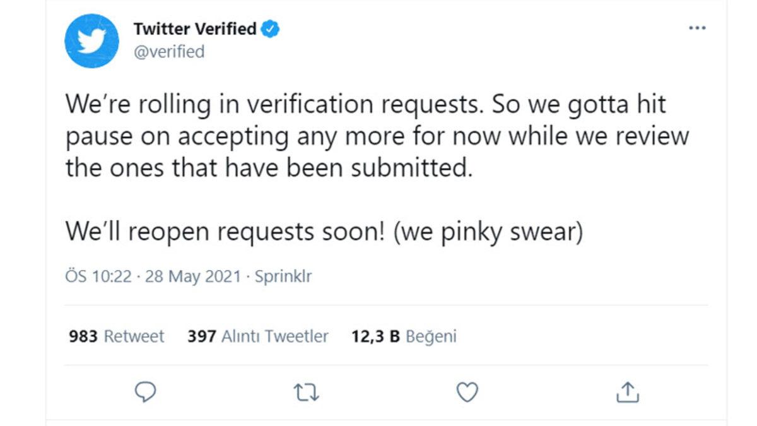Click the 'Sprinklr' source label
This screenshot has width=757, height=426.
[x=285, y=276]
